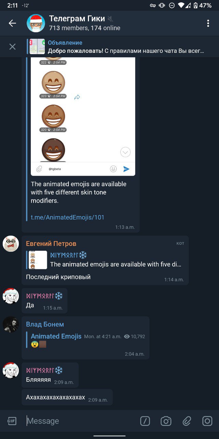Open Телеграм Гики group avatar
This screenshot has height=439, width=219.
[36, 23]
